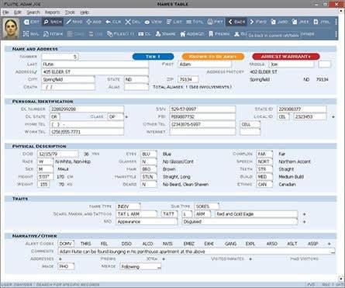The width and height of the screenshot is (345, 288).
Task: Click the Clr clear arrow icon
Action: pyautogui.click(x=113, y=22)
